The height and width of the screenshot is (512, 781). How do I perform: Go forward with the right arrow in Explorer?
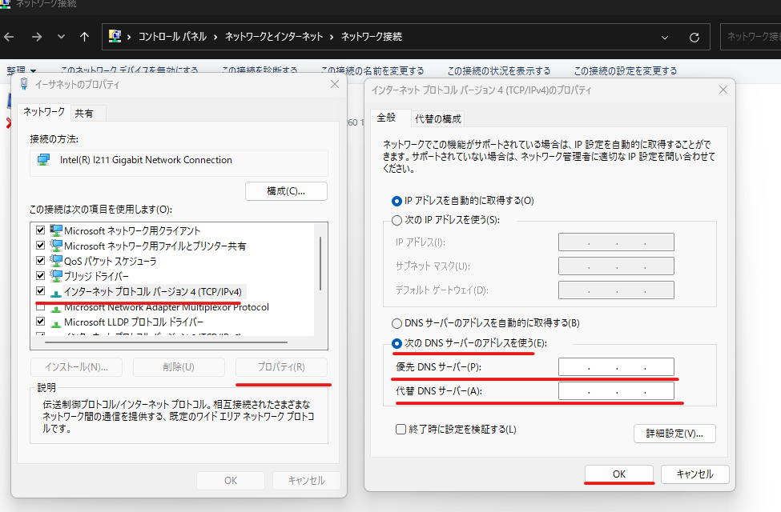coord(36,37)
